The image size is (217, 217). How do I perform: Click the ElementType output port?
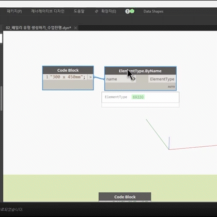click(x=162, y=79)
